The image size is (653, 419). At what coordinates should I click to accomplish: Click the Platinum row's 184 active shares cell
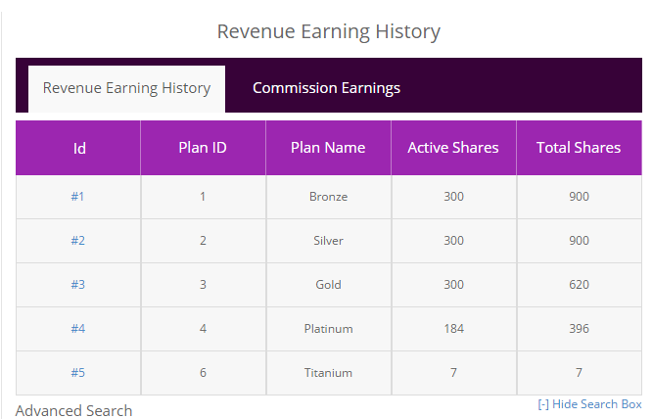453,329
